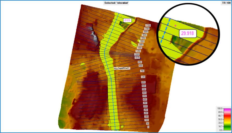Select cross-section station label 1500
Image resolution: width=232 pixels, height=133 pixels.
[142, 41]
